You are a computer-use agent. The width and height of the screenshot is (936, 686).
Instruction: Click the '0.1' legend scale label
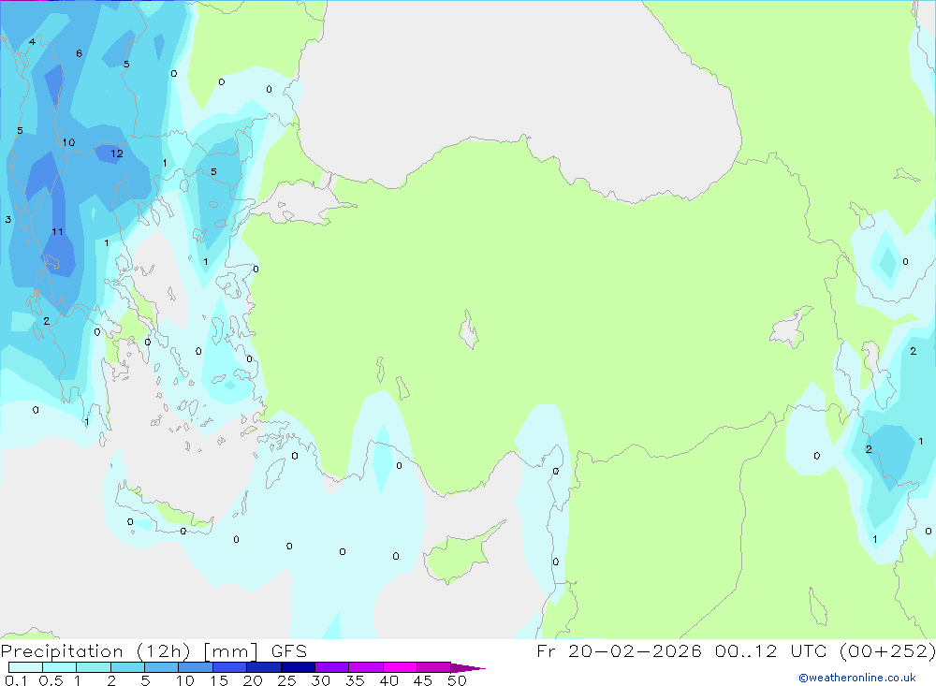click(x=16, y=680)
